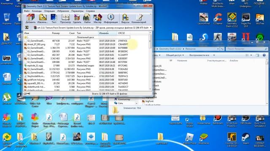Open the Просмотр (View) tool in WinRAR

(65, 18)
